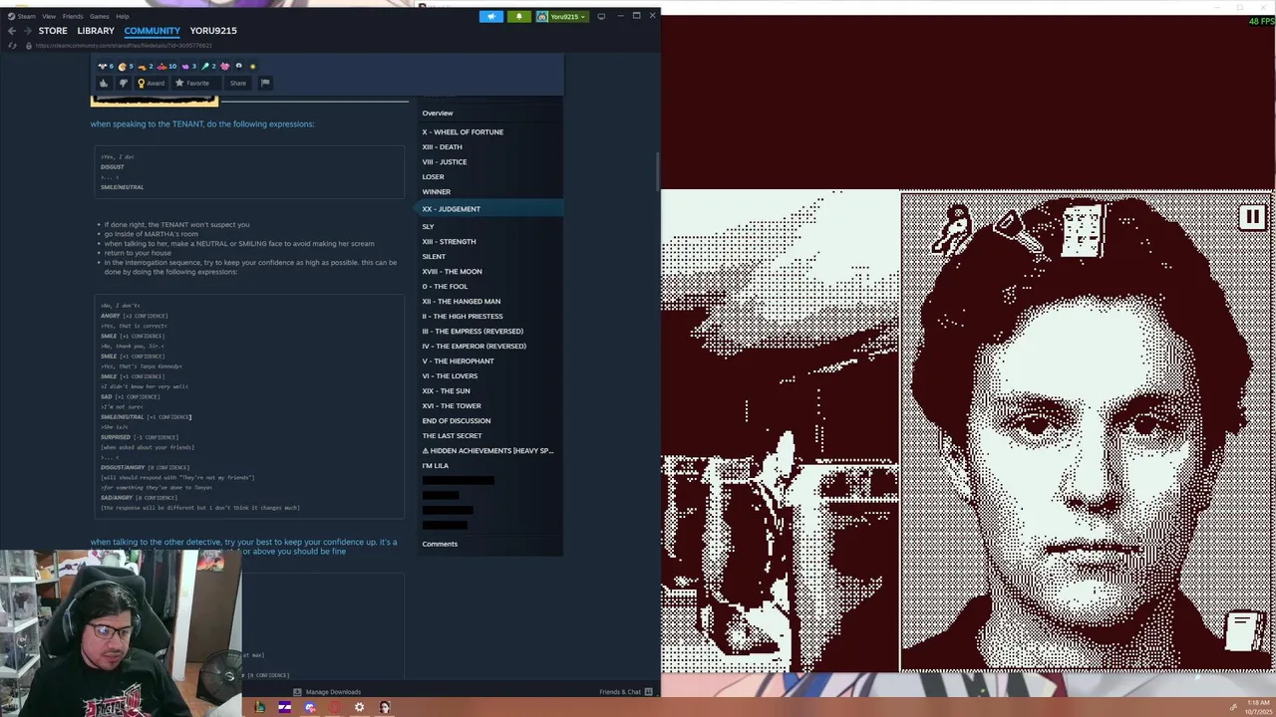This screenshot has height=717, width=1276.
Task: Jump to THE LAST SECRET section
Action: coord(452,436)
